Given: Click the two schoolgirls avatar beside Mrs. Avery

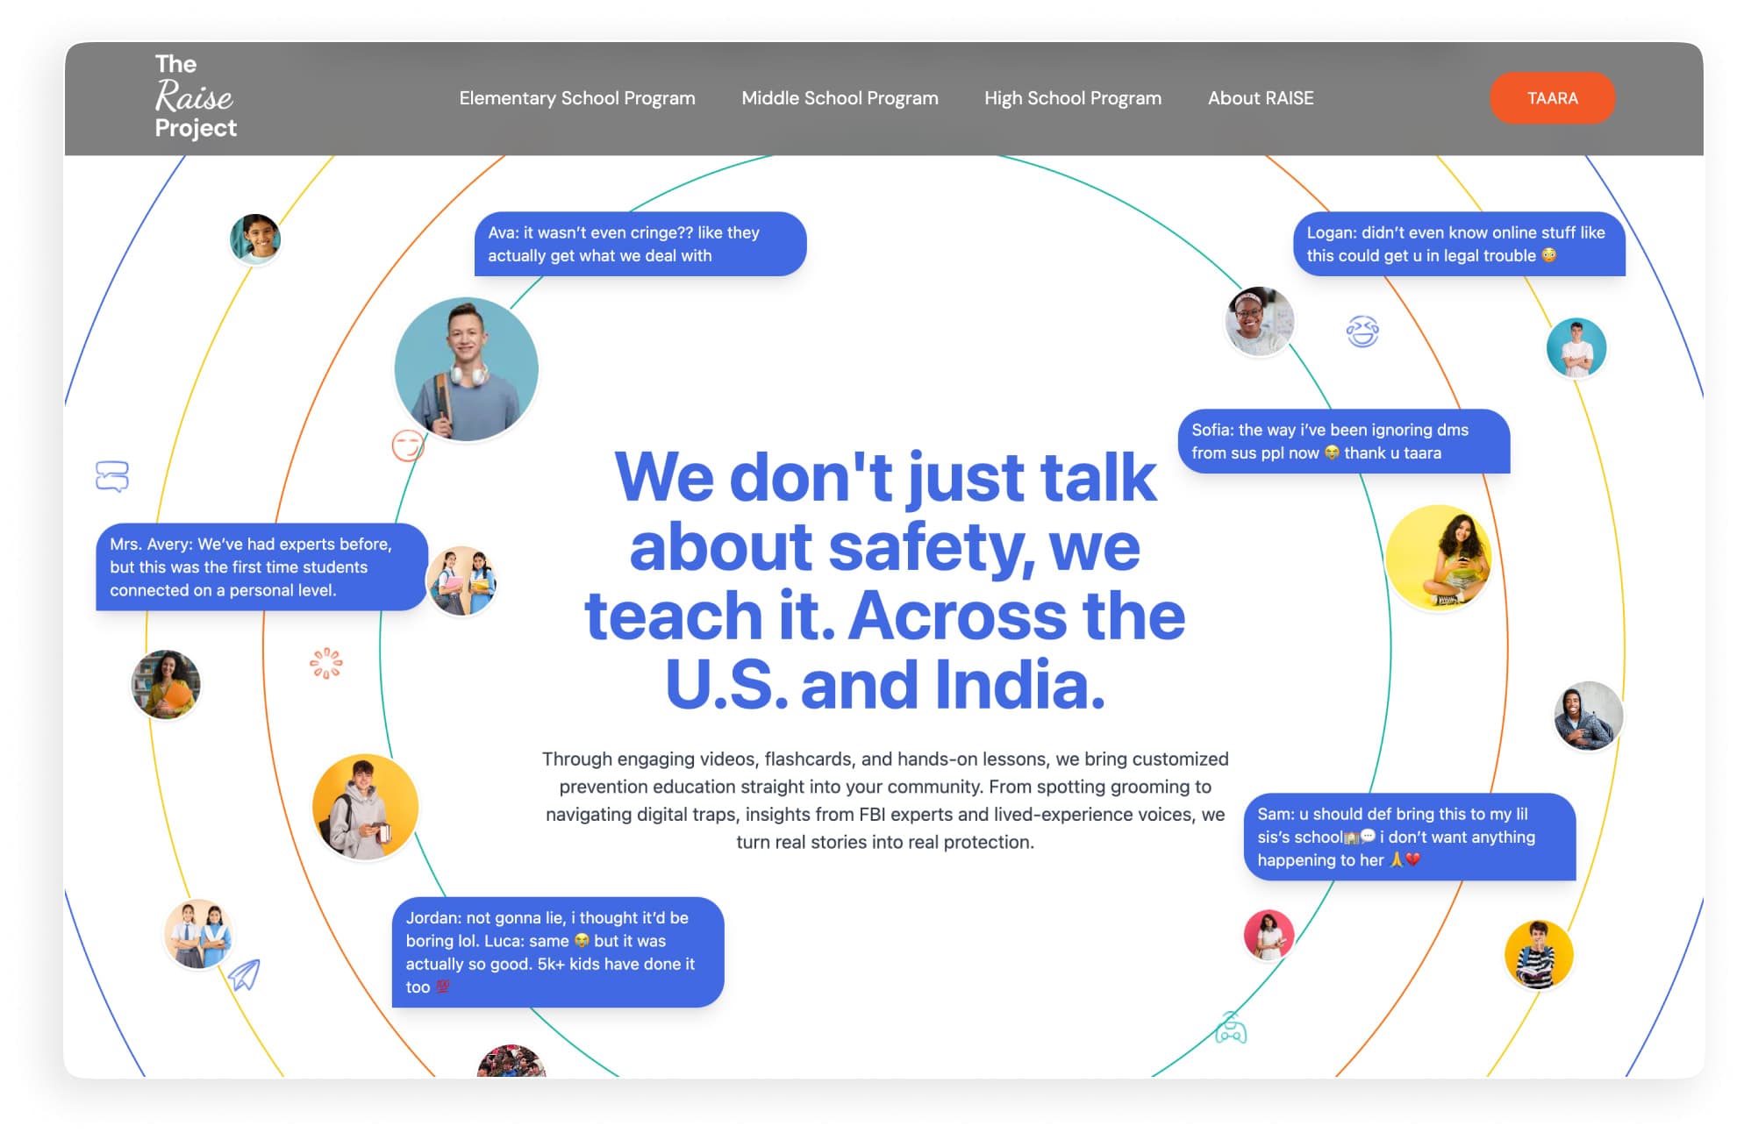Looking at the screenshot, I should pyautogui.click(x=461, y=581).
